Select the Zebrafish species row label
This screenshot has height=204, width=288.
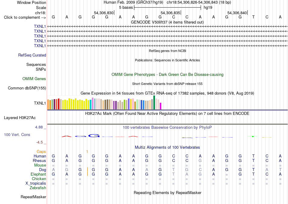[38, 188]
